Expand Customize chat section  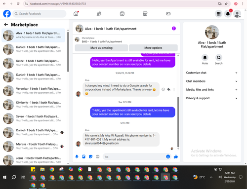pyautogui.click(x=212, y=73)
